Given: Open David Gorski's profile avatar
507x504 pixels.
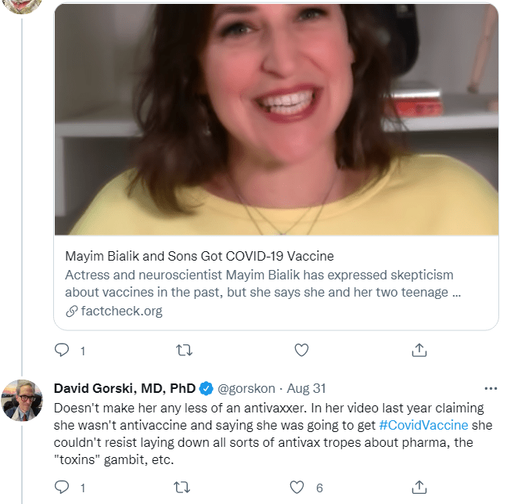Looking at the screenshot, I should 22,401.
